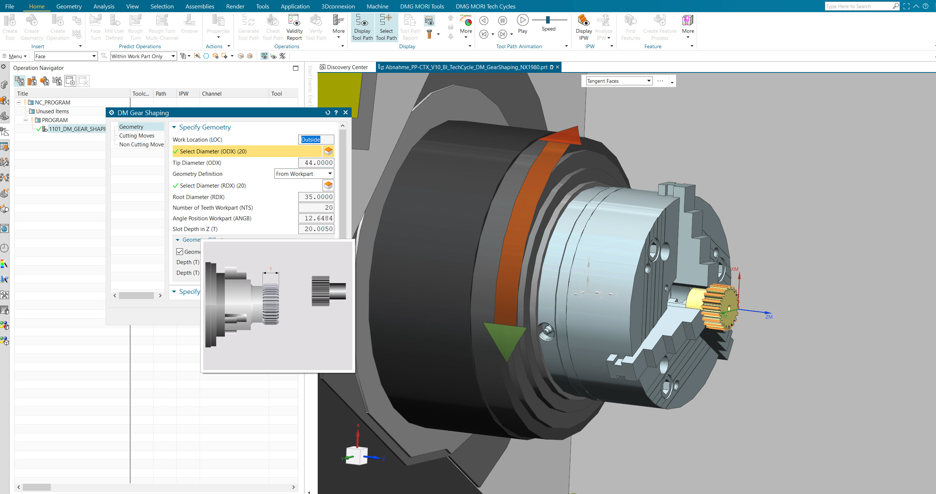Open the web browser sidebar icon
The image size is (936, 494).
(x=4, y=229)
